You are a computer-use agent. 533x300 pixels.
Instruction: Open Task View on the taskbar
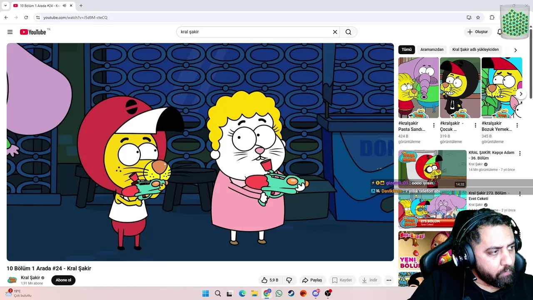tap(229, 293)
